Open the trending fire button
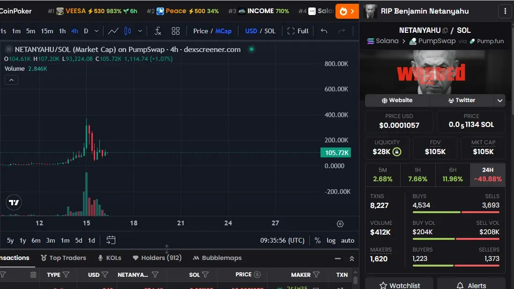This screenshot has height=289, width=514. pyautogui.click(x=347, y=11)
